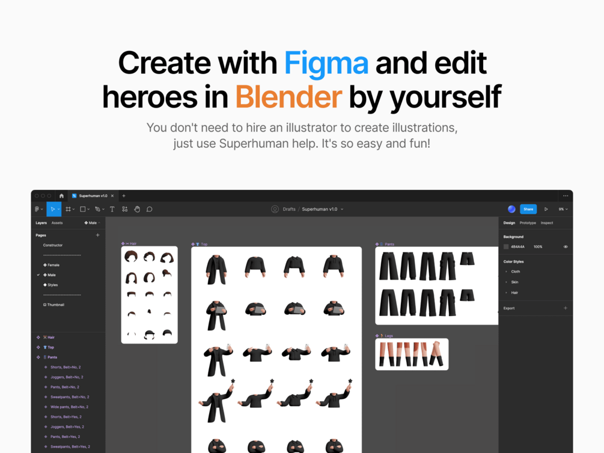This screenshot has height=453, width=604.
Task: Open Pen tool options dropdown arrow
Action: [103, 210]
